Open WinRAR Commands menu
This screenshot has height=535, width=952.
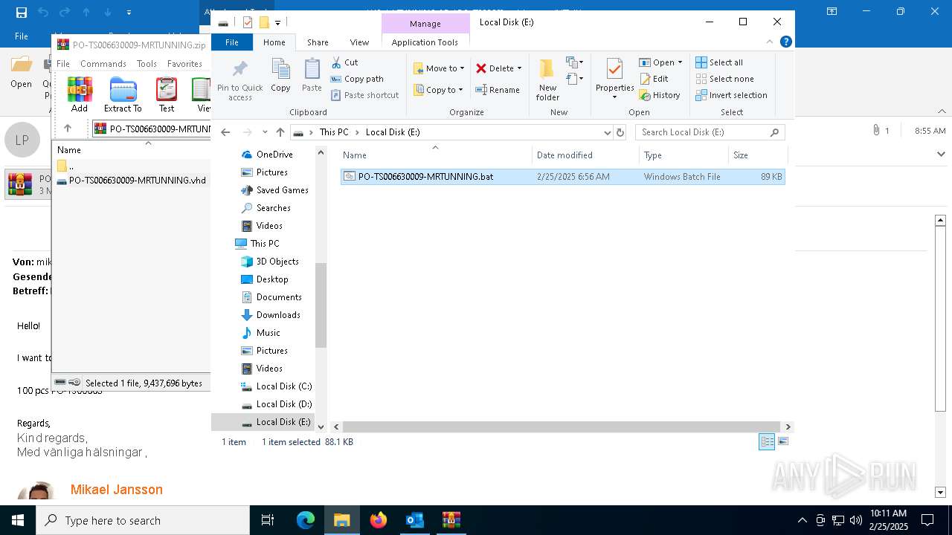pos(103,64)
